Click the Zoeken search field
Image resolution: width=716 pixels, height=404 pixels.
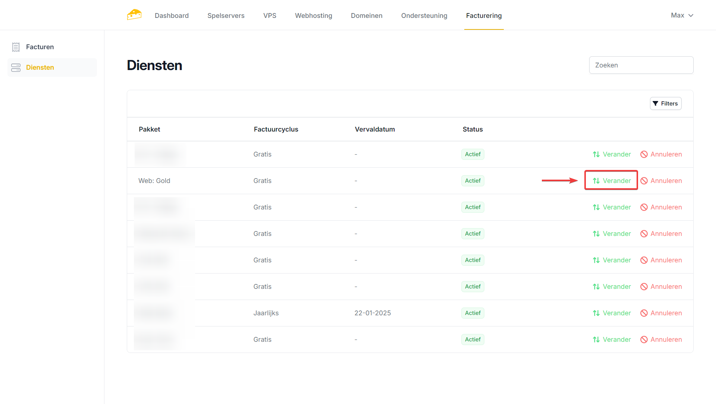(641, 65)
